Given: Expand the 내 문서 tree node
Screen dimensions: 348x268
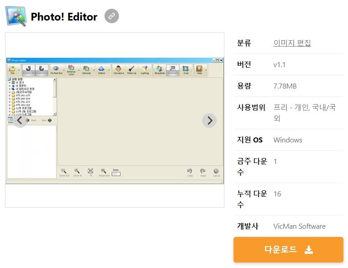Looking at the screenshot, I should click(10, 83).
